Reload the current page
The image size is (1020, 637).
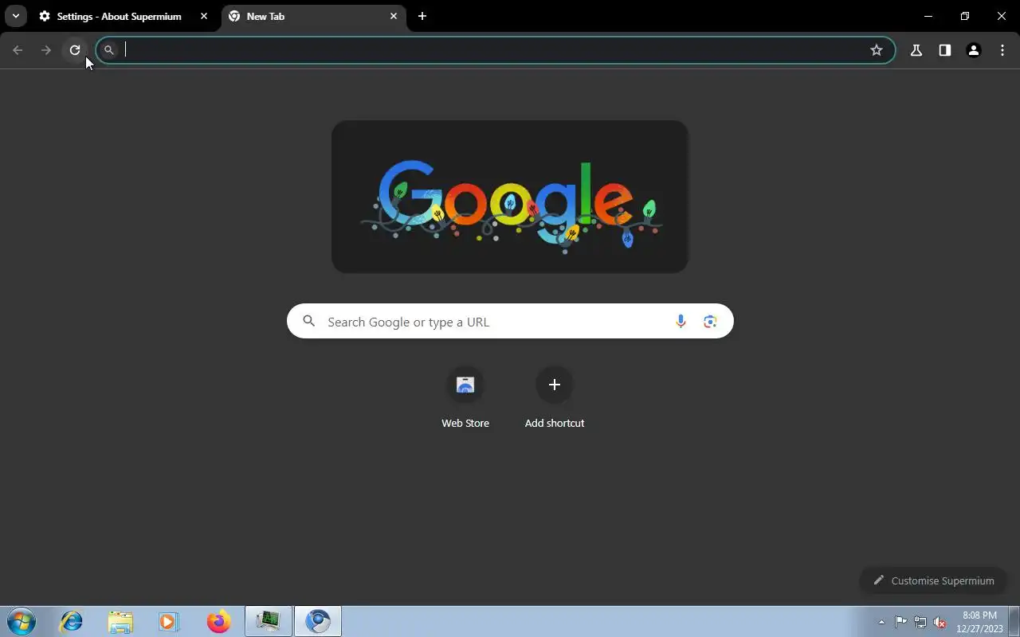(x=75, y=50)
